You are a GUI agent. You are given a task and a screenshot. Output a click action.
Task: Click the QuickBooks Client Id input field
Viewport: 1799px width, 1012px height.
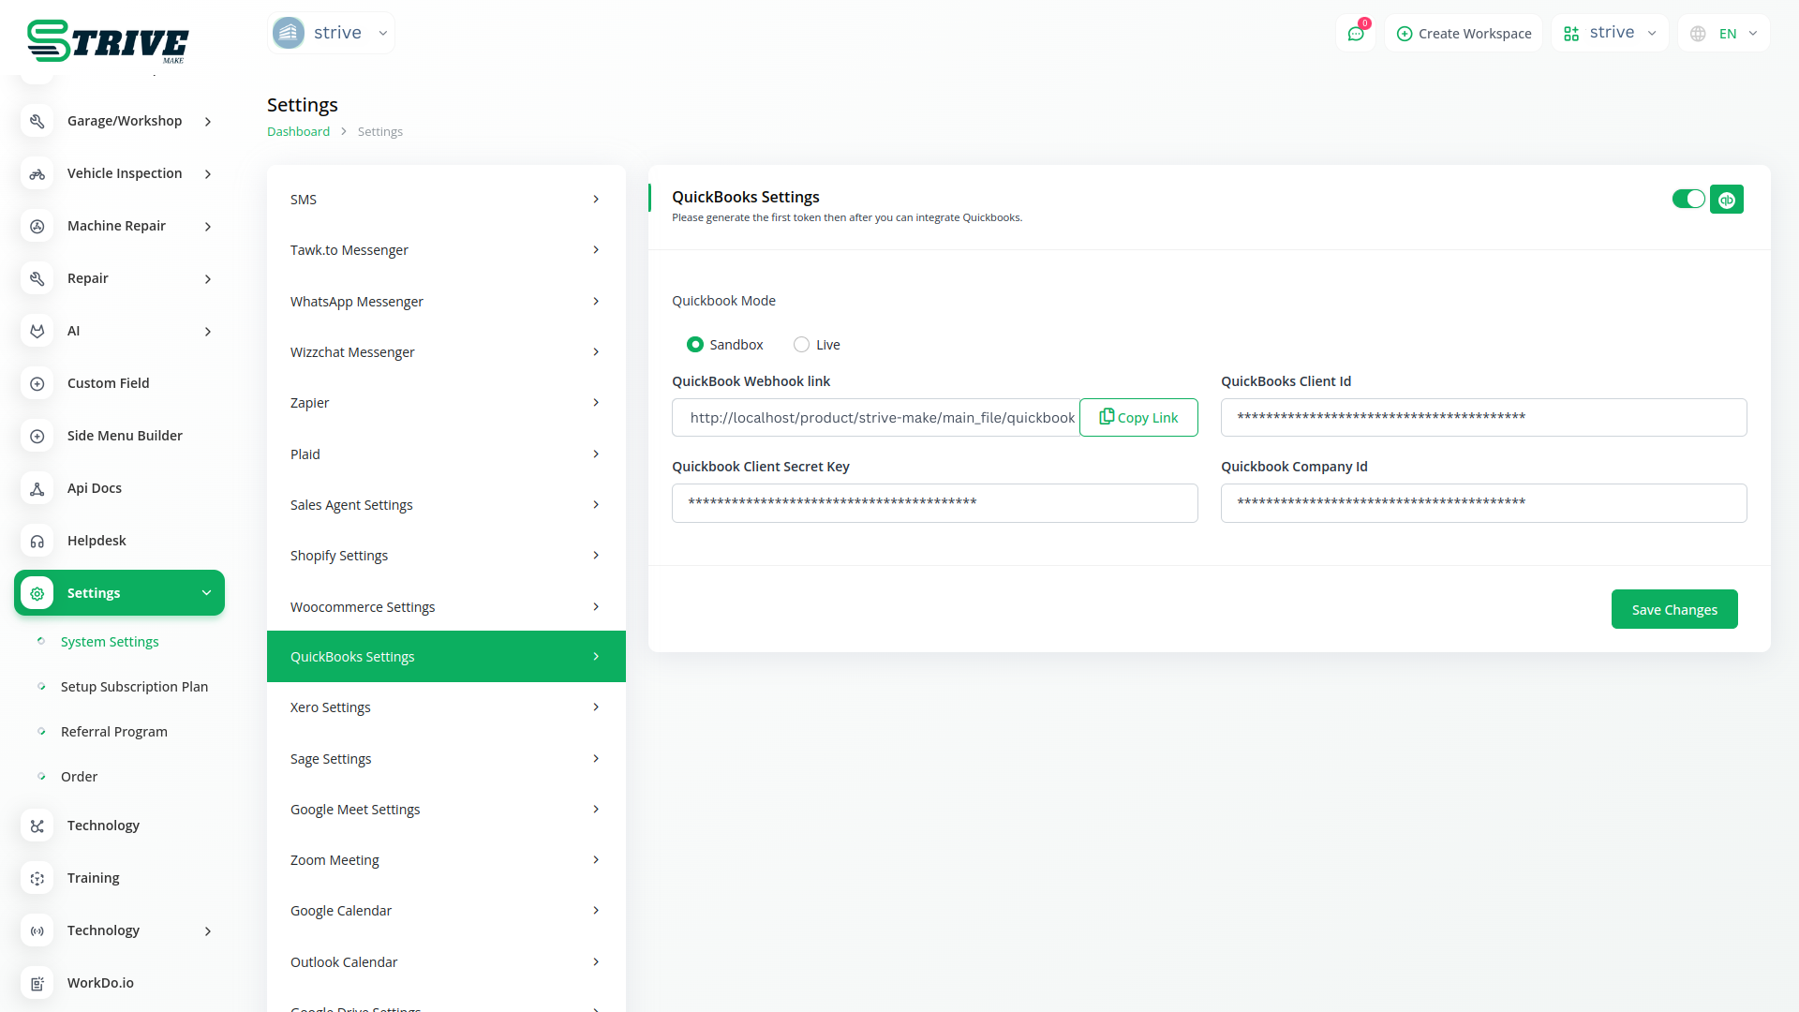[1483, 417]
